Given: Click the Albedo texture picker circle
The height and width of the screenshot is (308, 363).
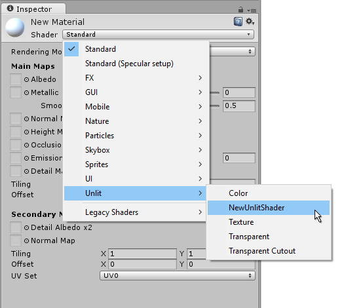Looking at the screenshot, I should click(x=27, y=80).
